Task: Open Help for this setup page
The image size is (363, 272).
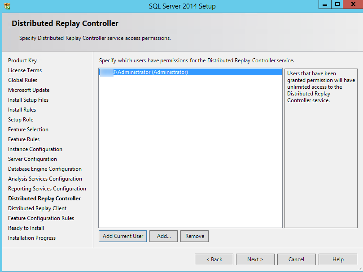Action: [x=338, y=259]
